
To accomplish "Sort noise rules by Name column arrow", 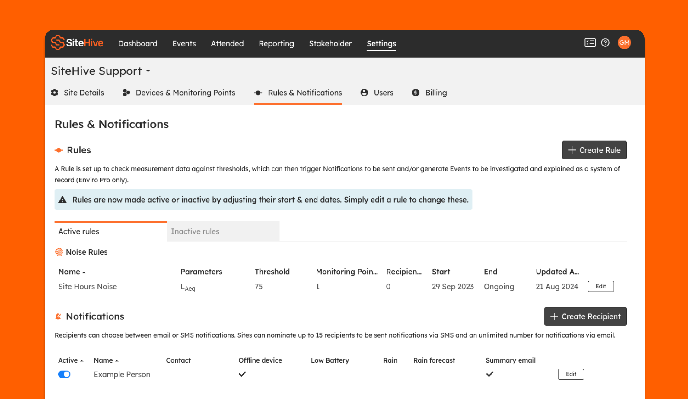I will pos(84,272).
